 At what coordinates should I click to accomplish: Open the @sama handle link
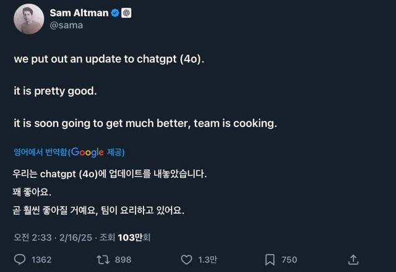66,25
